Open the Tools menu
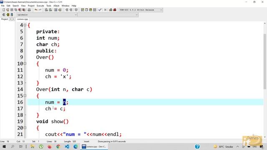Image resolution: width=267 pixels, height=150 pixels. 49,6
